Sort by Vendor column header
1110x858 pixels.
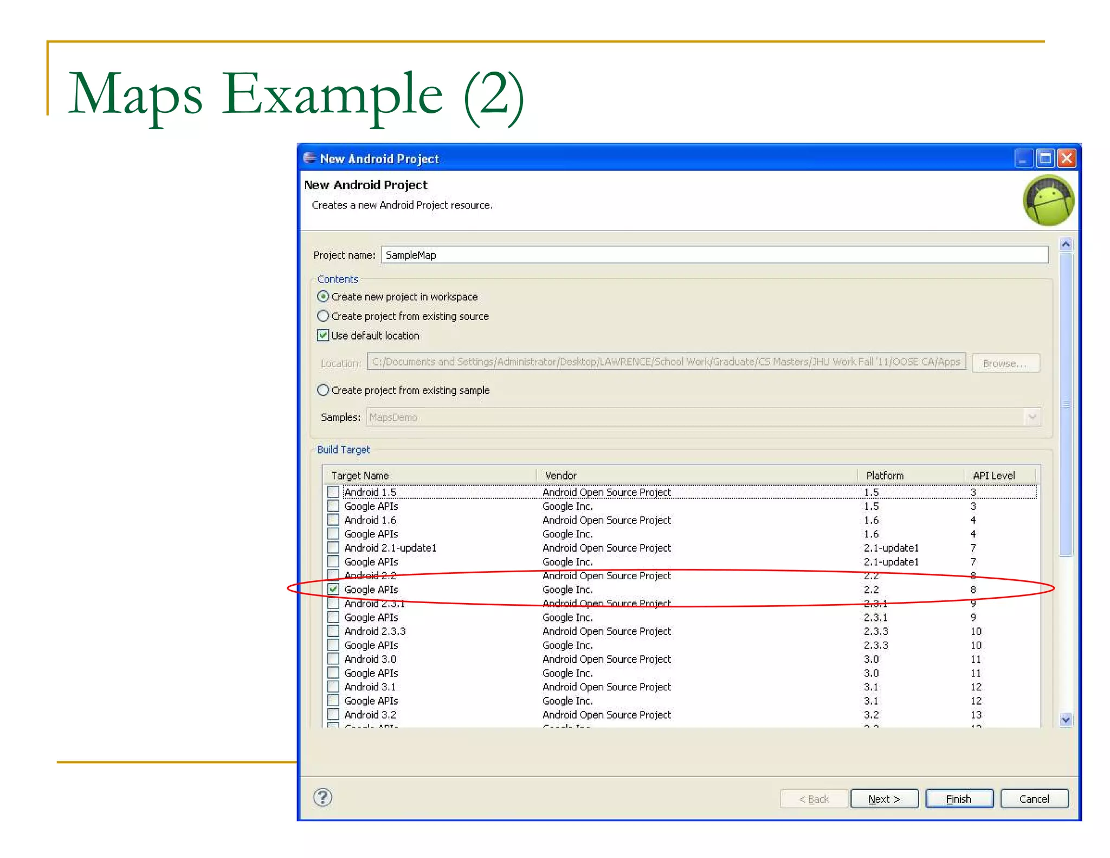pos(697,475)
